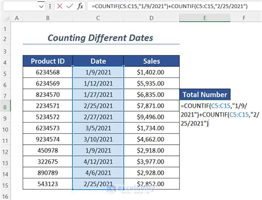The height and width of the screenshot is (200, 262).
Task: Select date cell 4/12/2021
Action: click(x=98, y=161)
